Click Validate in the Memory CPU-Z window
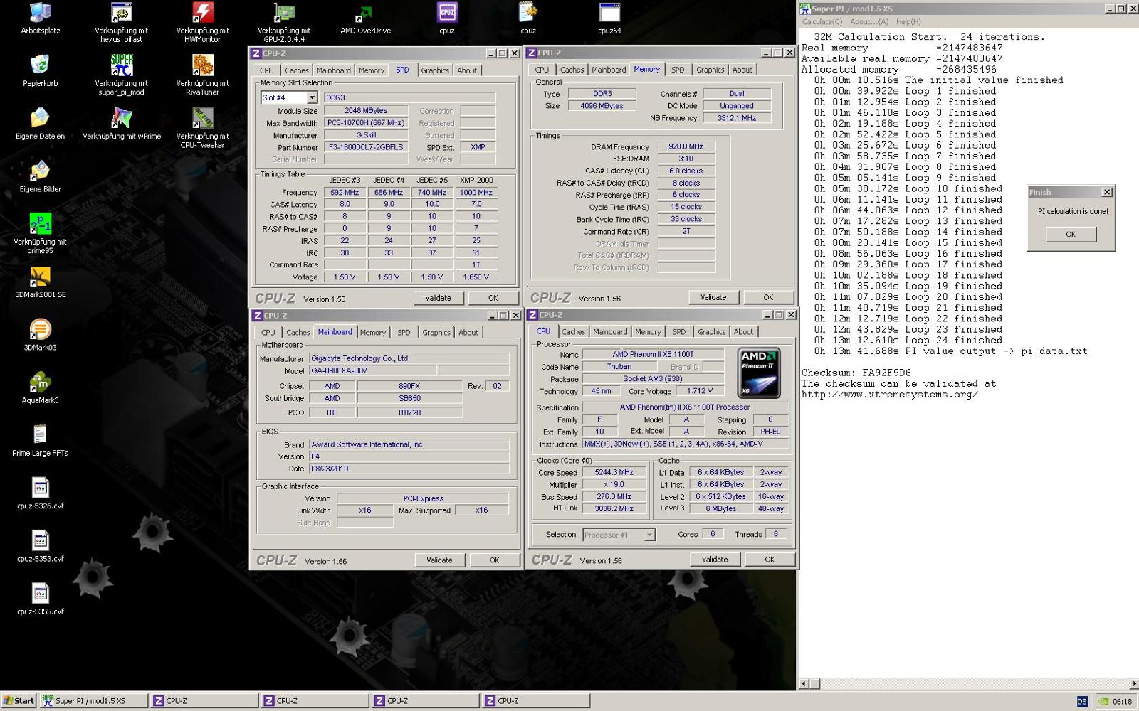The width and height of the screenshot is (1139, 711). [713, 297]
